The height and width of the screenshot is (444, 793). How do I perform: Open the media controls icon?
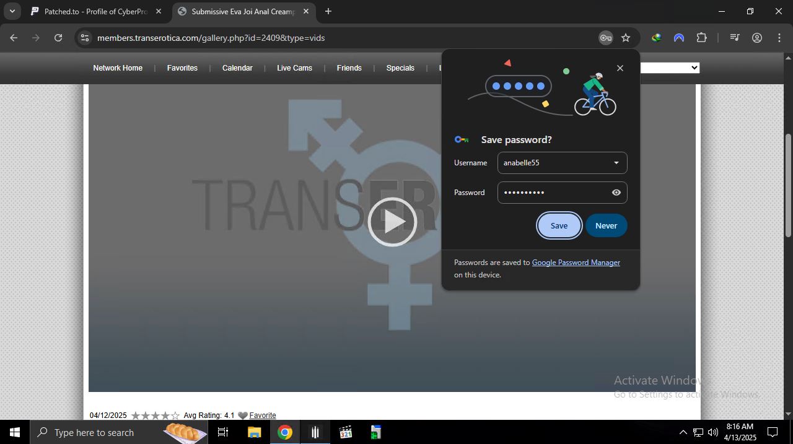pyautogui.click(x=735, y=38)
